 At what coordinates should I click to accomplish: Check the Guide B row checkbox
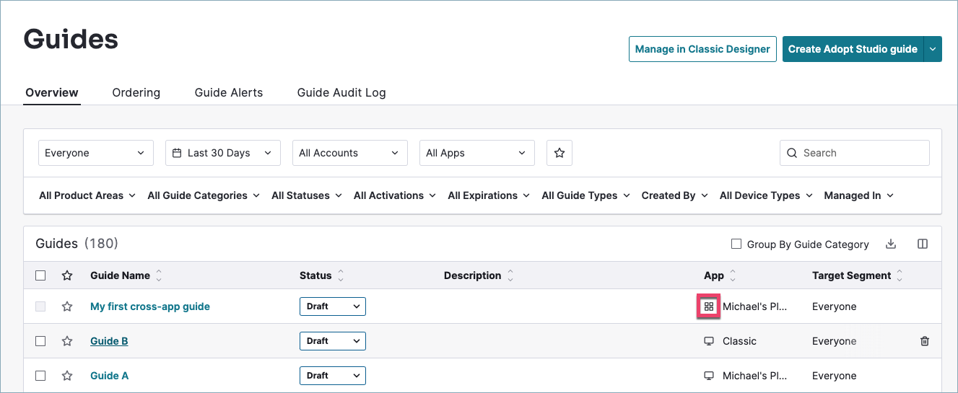click(x=40, y=341)
